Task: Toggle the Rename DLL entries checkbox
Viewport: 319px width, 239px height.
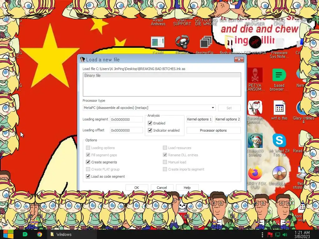Action: pyautogui.click(x=165, y=155)
